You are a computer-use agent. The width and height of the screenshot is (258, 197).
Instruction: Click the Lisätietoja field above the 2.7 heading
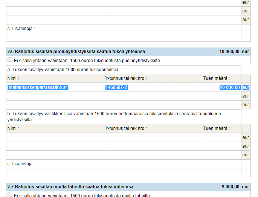pos(124,173)
